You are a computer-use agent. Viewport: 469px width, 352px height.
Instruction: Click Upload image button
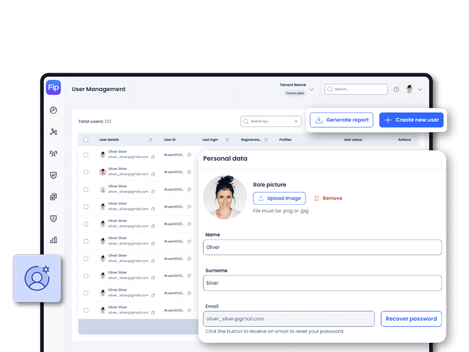(279, 198)
